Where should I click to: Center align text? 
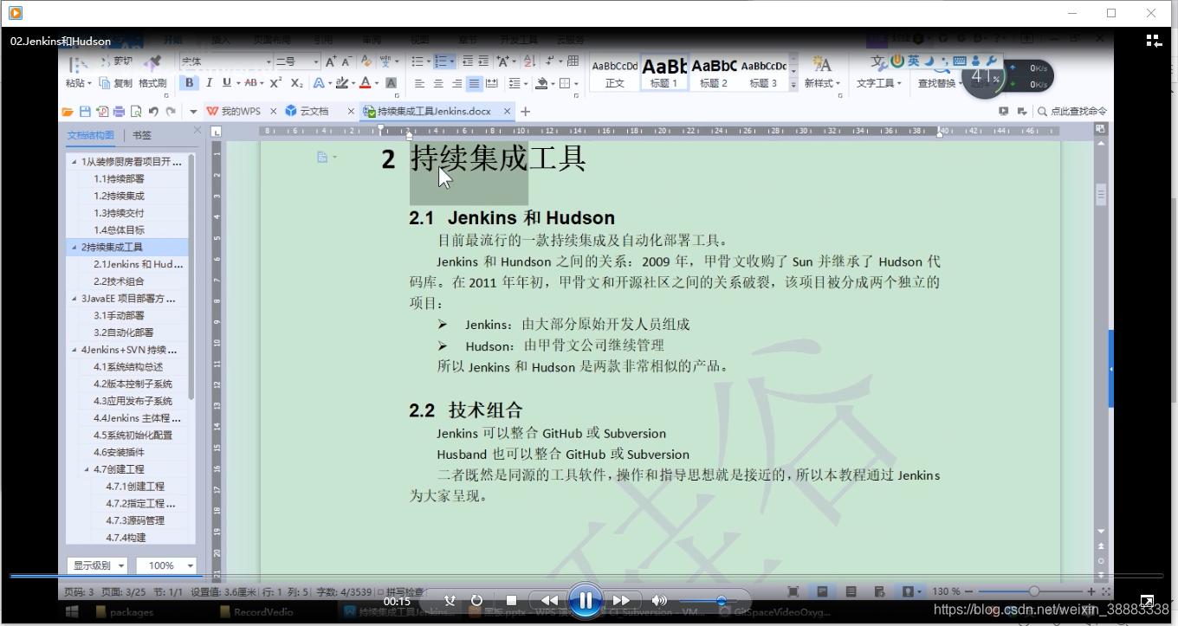coord(438,83)
